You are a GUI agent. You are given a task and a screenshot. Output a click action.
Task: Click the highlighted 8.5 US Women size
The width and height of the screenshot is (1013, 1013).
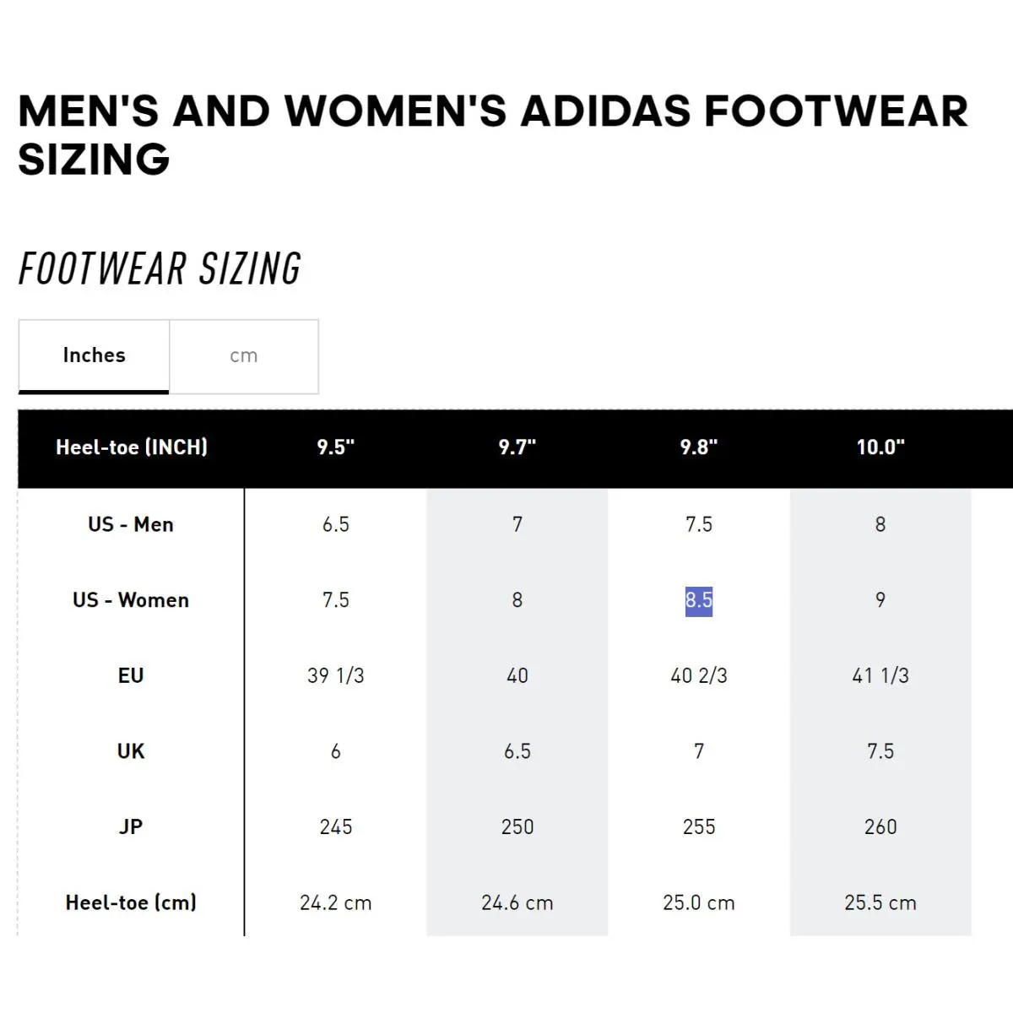click(x=699, y=600)
